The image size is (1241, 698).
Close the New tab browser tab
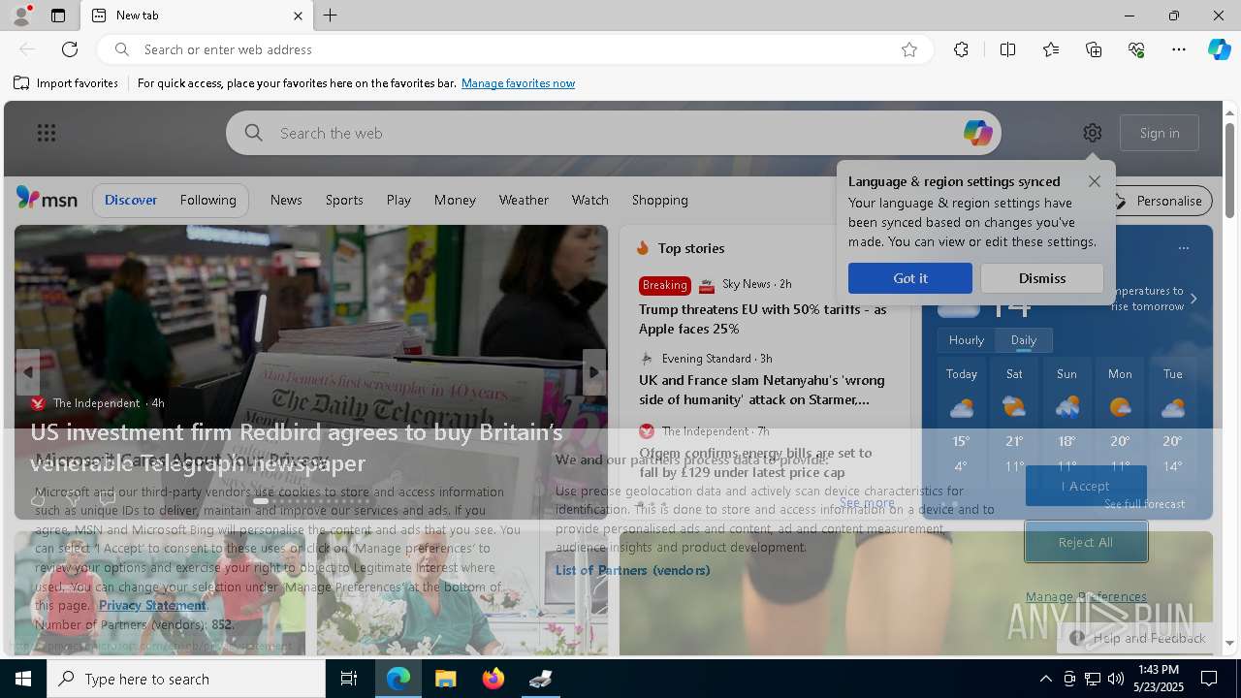(298, 16)
